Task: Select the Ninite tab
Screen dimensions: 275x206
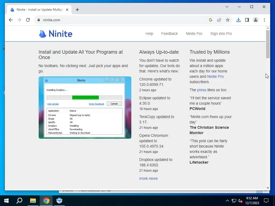Action: coord(39,10)
